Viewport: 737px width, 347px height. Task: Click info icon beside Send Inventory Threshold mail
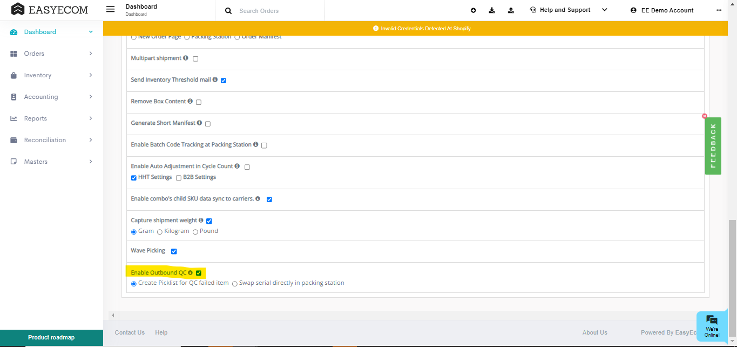(x=215, y=79)
